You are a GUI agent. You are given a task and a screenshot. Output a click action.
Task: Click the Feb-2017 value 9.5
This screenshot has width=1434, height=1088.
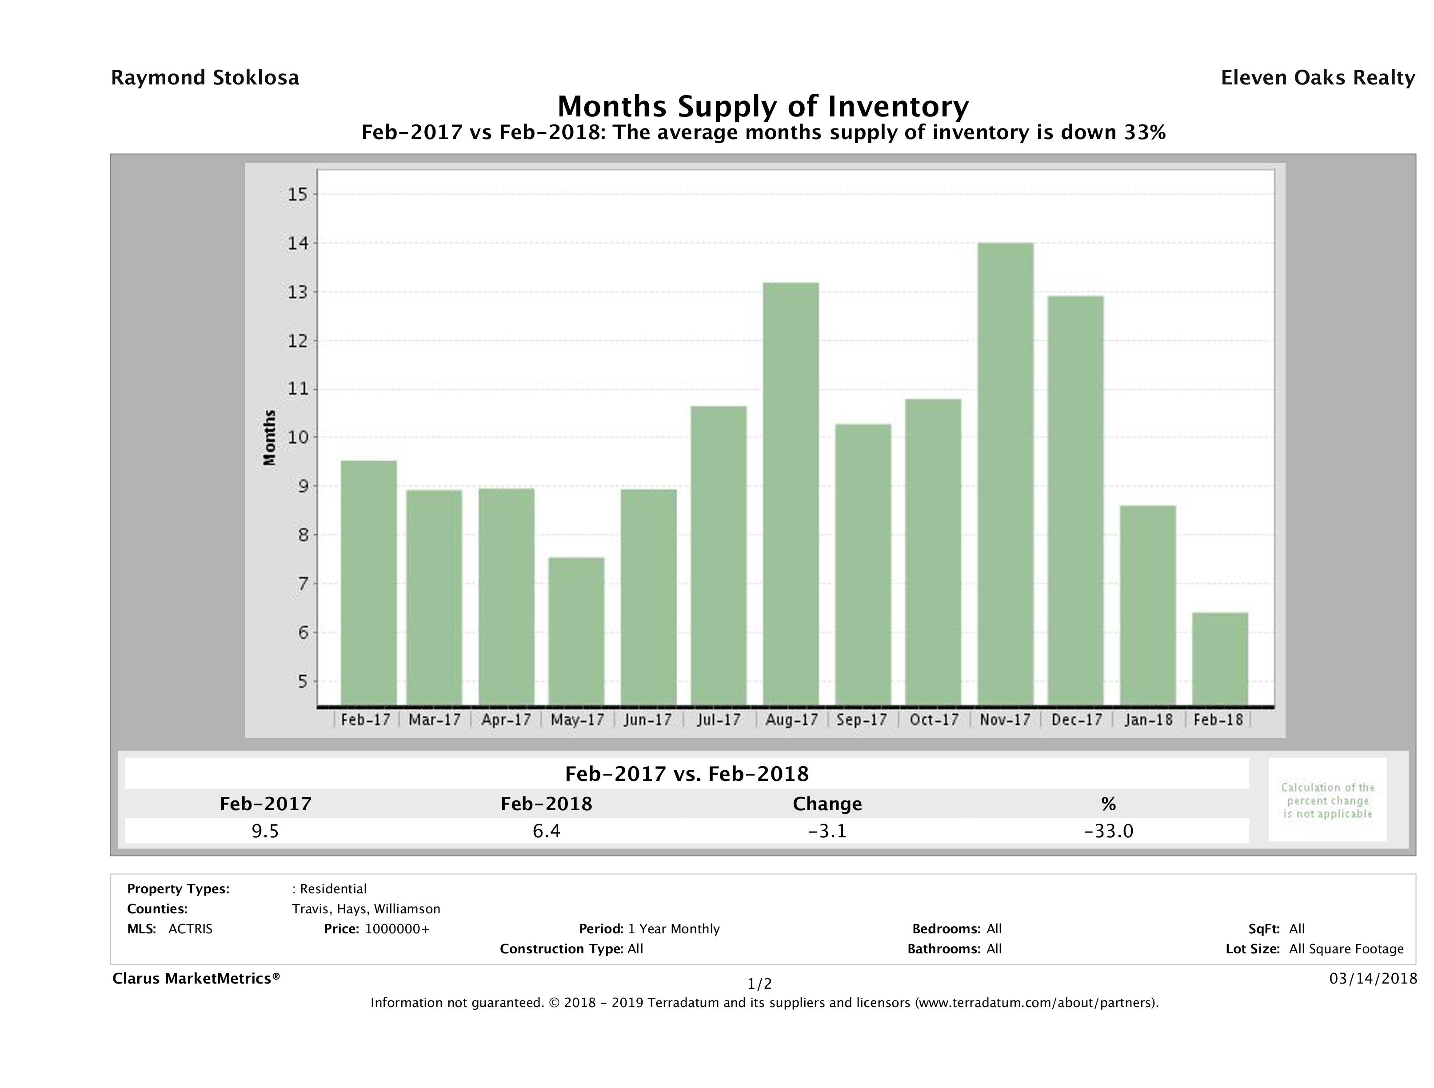coord(265,831)
